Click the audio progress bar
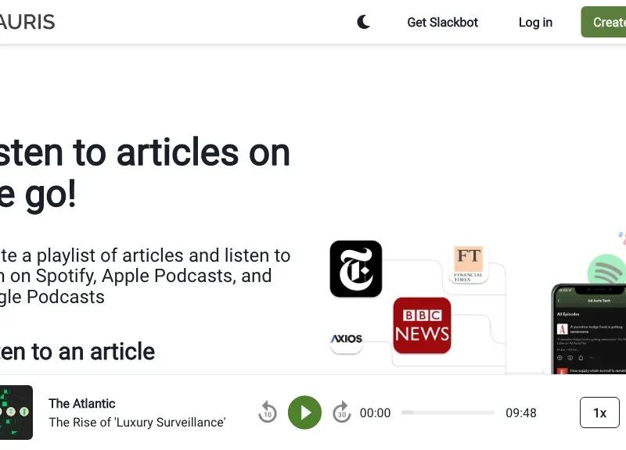The height and width of the screenshot is (450, 626). pos(448,412)
